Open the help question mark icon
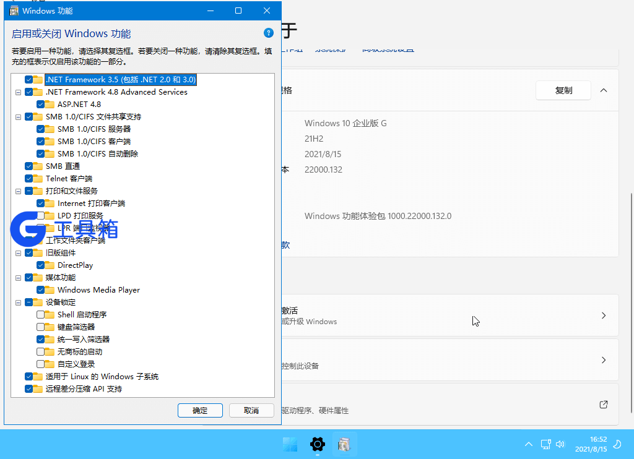634x459 pixels. [x=269, y=33]
